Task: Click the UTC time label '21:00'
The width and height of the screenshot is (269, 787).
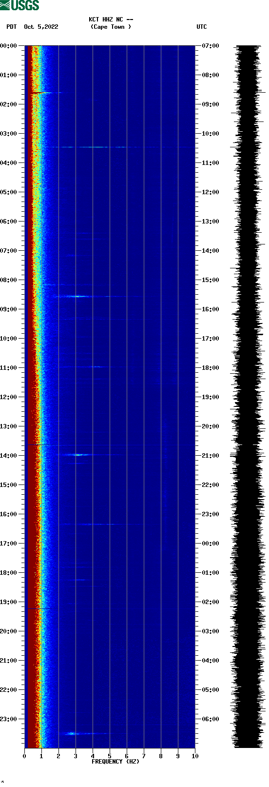Action: [x=211, y=456]
